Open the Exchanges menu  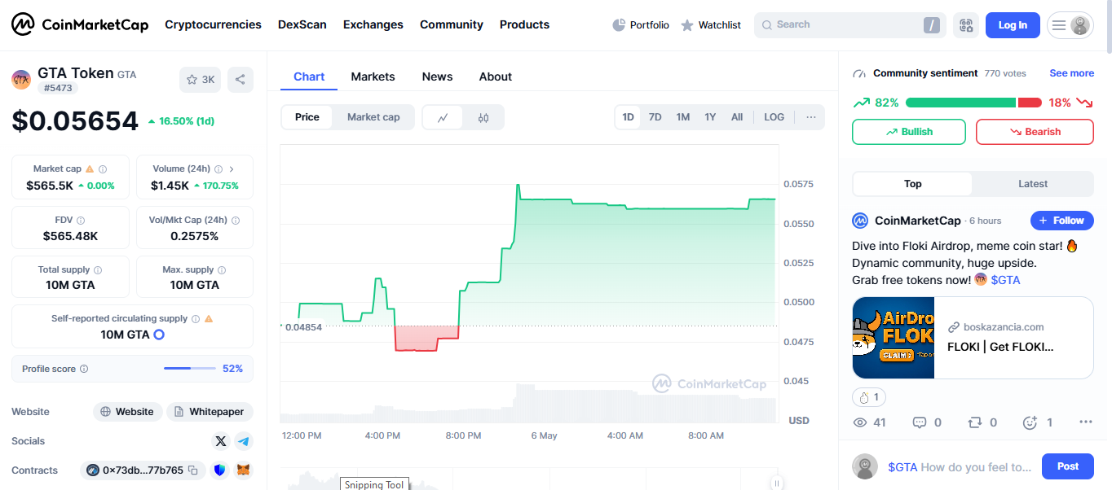[x=373, y=24]
